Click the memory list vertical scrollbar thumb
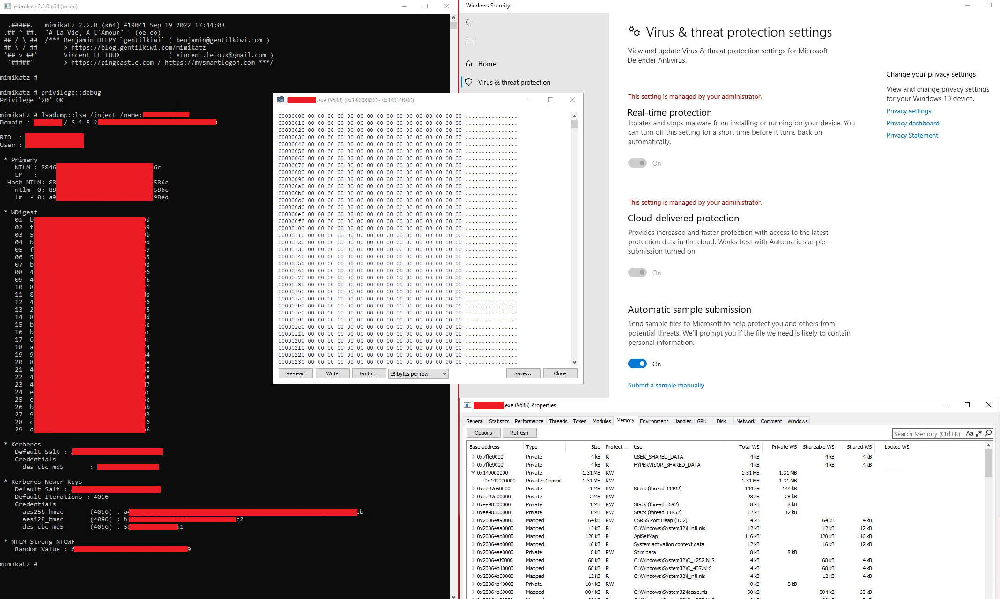Viewport: 1000px width, 599px height. (x=988, y=463)
